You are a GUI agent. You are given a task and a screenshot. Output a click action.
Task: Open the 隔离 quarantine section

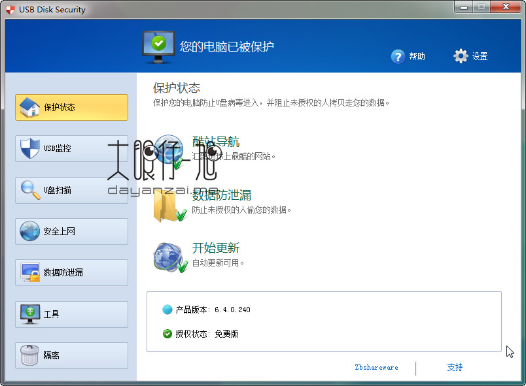(71, 355)
